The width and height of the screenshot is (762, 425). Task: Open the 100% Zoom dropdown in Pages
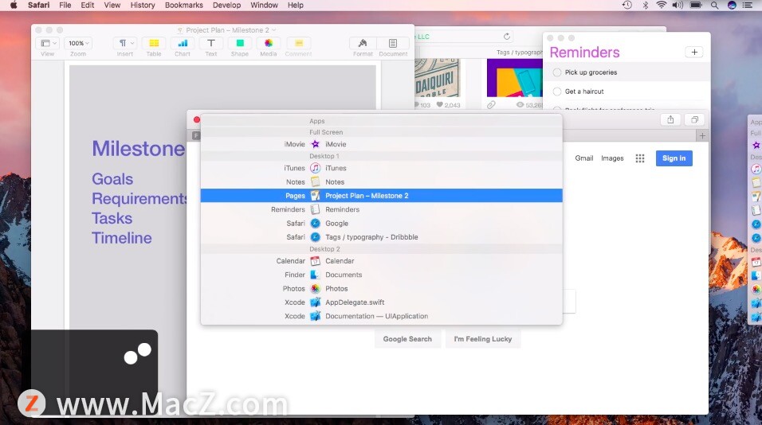tap(78, 43)
